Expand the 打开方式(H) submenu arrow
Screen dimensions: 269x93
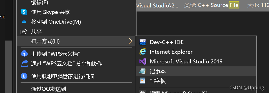pos(130,41)
